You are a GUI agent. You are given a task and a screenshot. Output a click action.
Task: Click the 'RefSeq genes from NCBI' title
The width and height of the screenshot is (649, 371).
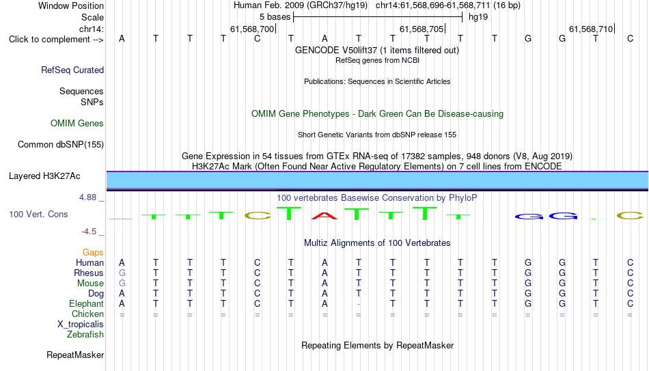377,60
